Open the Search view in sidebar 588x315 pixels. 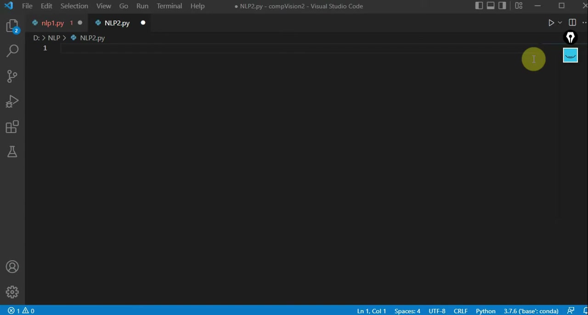12,51
